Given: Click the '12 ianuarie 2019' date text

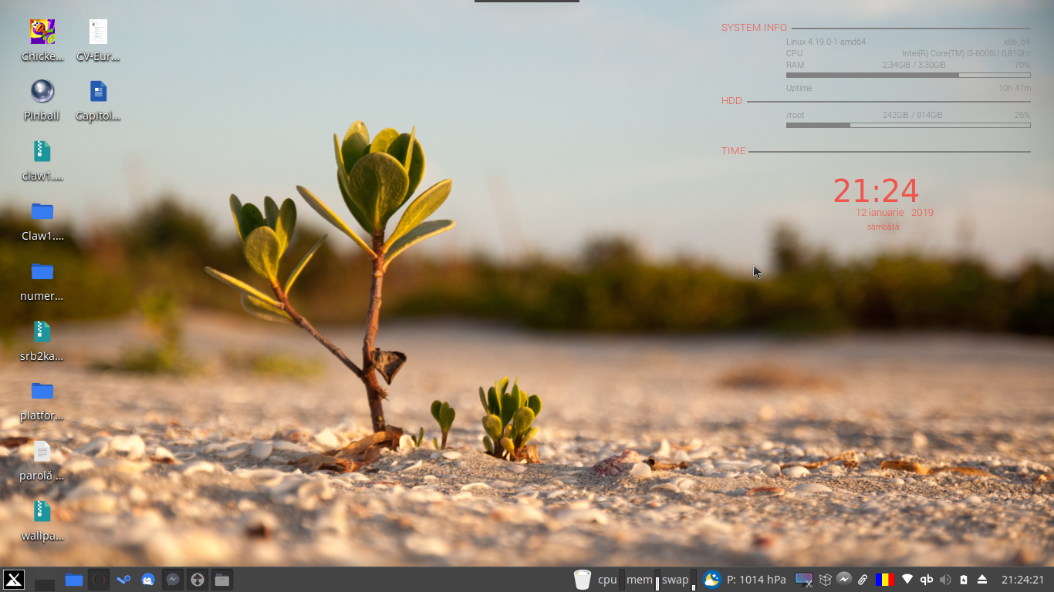Looking at the screenshot, I should 894,212.
